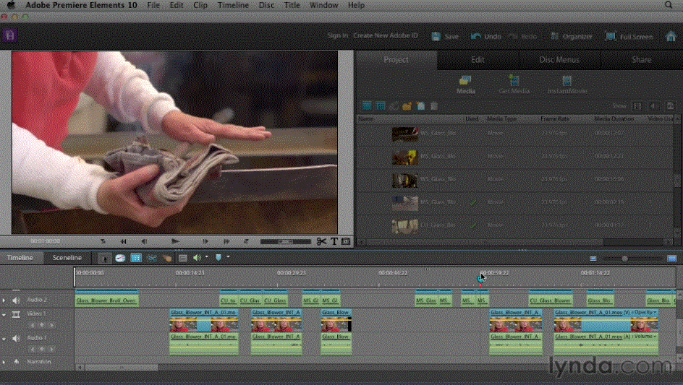Click the zoom-in icon beside the timeline zoom slider
683x385 pixels.
coord(671,259)
